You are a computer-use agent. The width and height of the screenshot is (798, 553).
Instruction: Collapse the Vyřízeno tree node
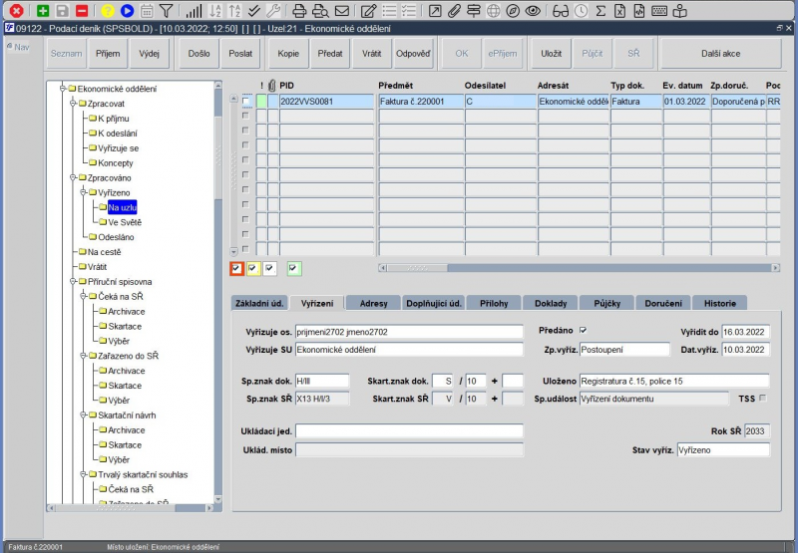83,192
